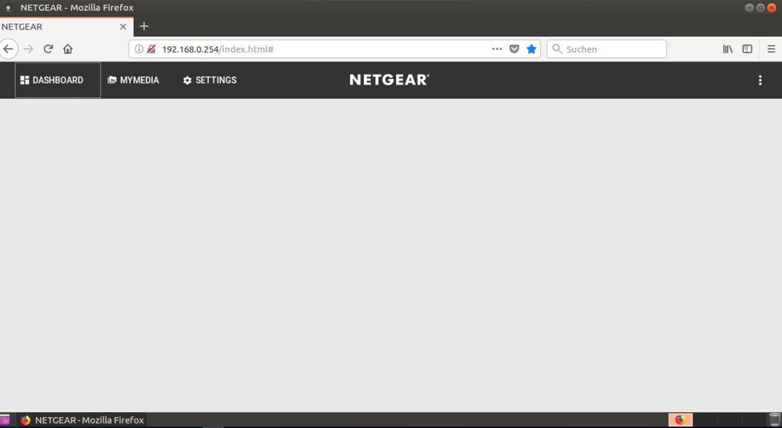Click the insecure connection crossed padlock icon
Image resolution: width=782 pixels, height=428 pixels.
152,49
